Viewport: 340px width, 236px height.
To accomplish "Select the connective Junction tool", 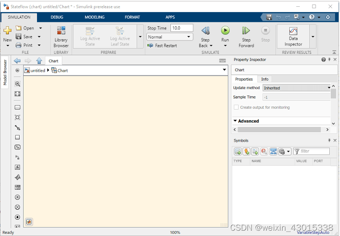I will pyautogui.click(x=17, y=118).
